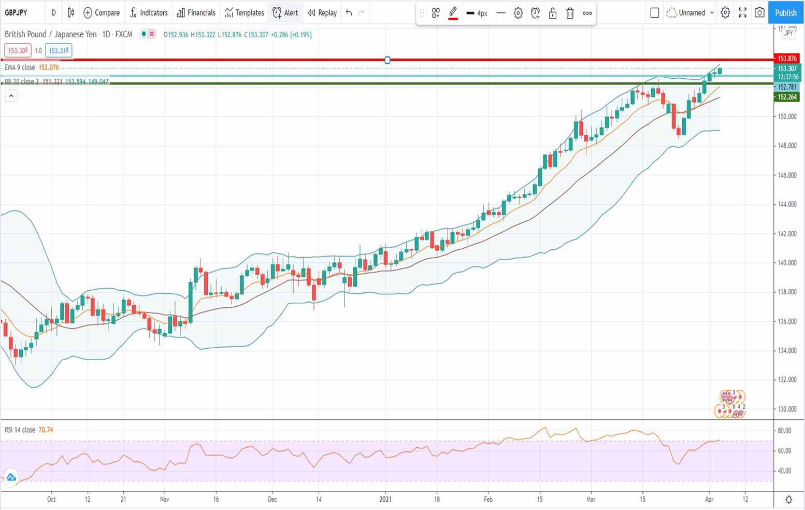
Task: Change line color with red pencil swatch
Action: [x=453, y=13]
